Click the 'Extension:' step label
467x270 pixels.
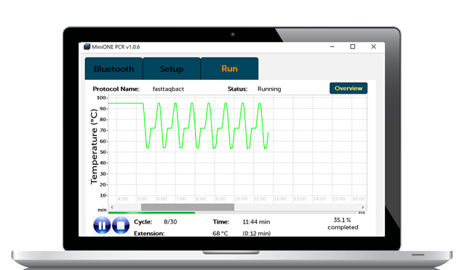(x=149, y=234)
